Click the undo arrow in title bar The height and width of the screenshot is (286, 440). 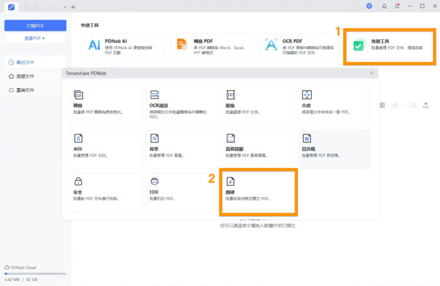(x=46, y=7)
